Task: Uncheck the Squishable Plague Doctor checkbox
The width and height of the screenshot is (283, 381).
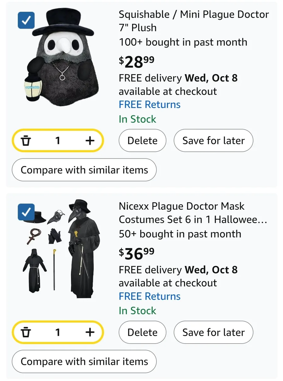Action: (x=26, y=20)
